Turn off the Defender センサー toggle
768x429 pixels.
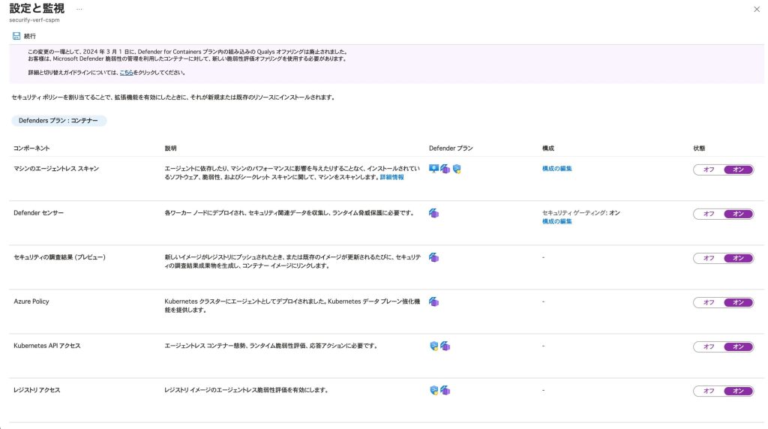tap(709, 214)
